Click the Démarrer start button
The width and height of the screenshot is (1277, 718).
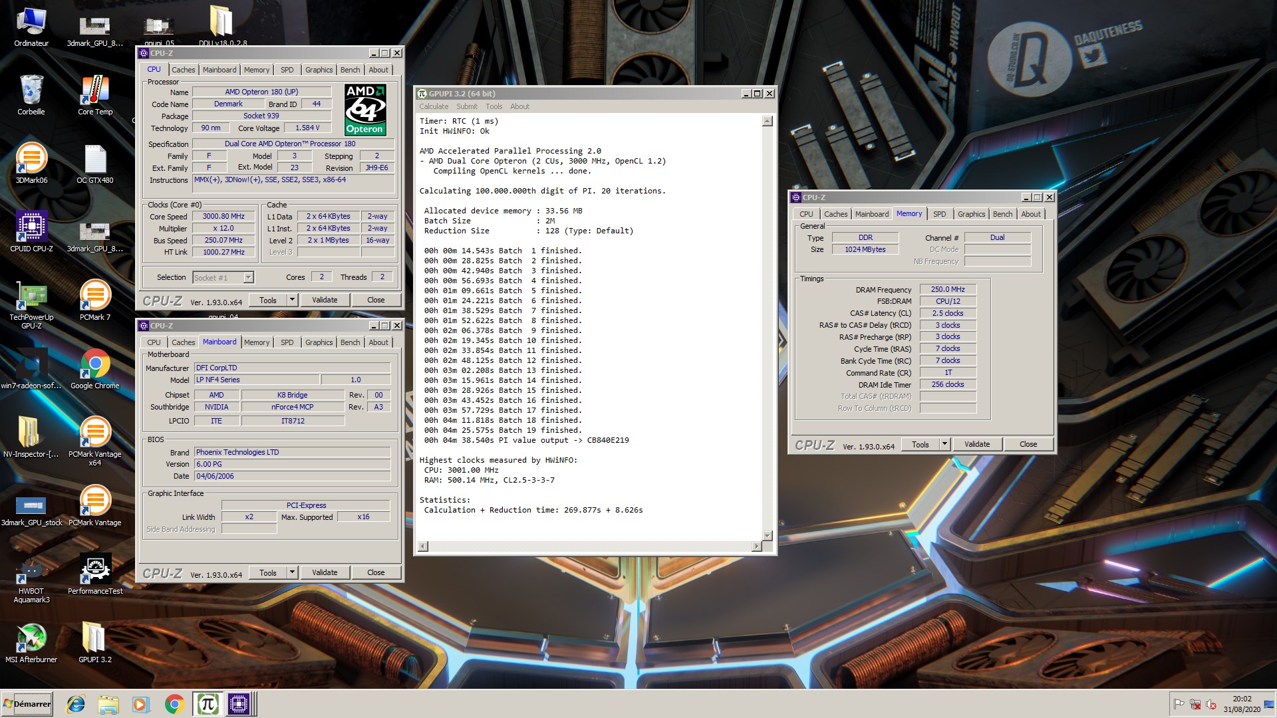coord(27,704)
